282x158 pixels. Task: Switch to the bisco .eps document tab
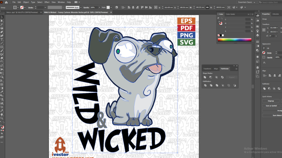pos(22,12)
